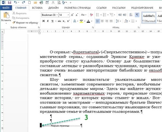Image resolution: width=162 pixels, height=132 pixels.
Task: Switch to the ВСТАВКА tab
Action: click(37, 8)
